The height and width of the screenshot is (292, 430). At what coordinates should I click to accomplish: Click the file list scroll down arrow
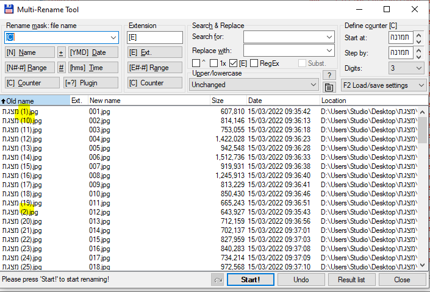[422, 265]
